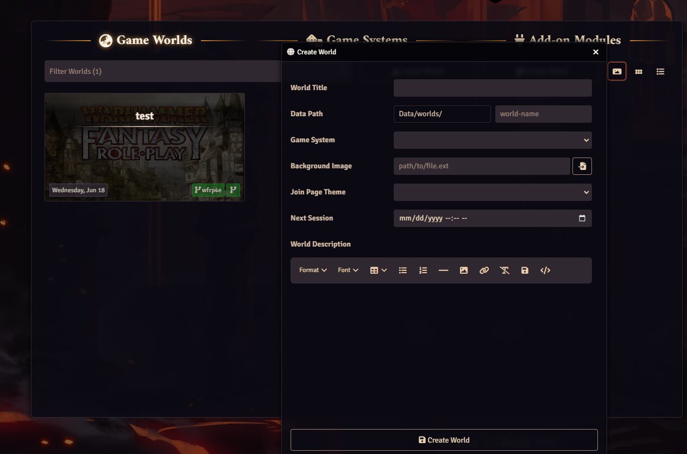Image resolution: width=687 pixels, height=454 pixels.
Task: Browse files for Background Image
Action: [x=582, y=166]
